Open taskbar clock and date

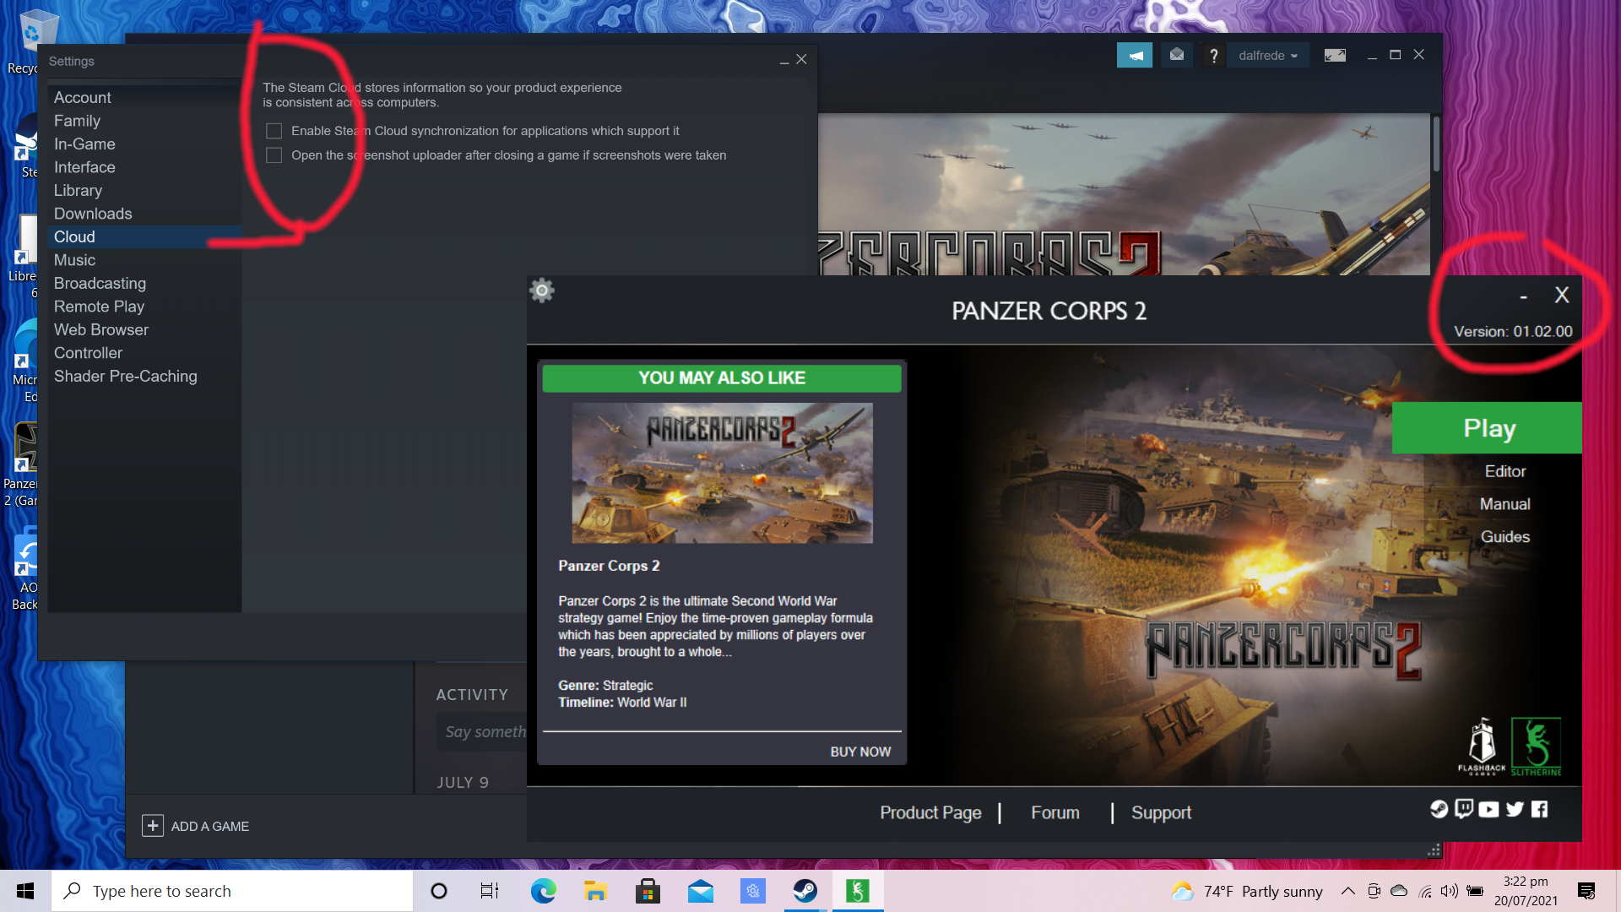point(1526,891)
